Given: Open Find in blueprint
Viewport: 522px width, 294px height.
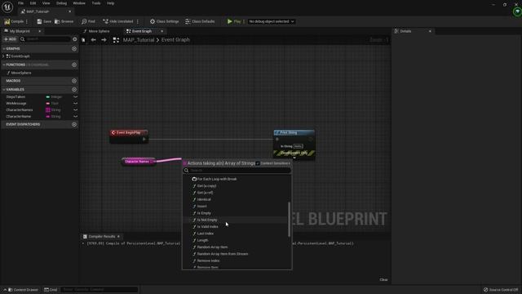Looking at the screenshot, I should [89, 21].
